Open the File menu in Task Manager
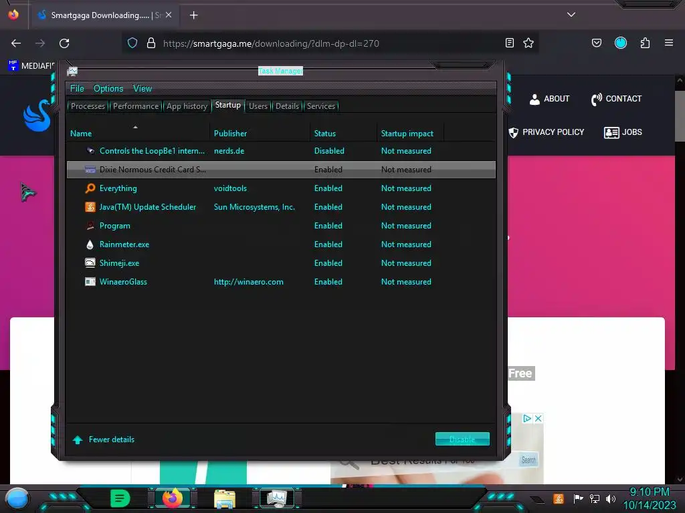This screenshot has height=513, width=685. (77, 89)
